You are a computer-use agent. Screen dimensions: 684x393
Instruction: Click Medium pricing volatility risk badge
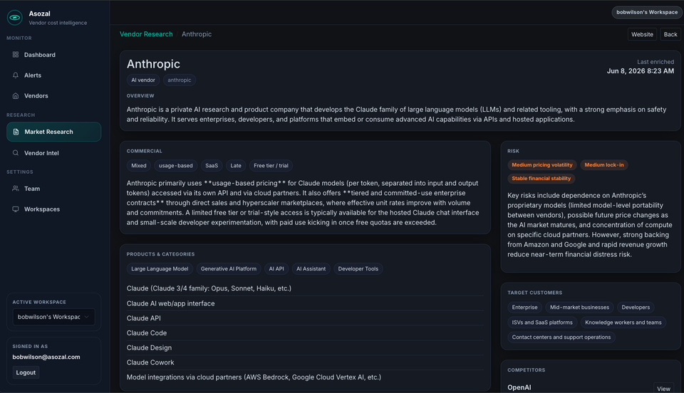541,164
